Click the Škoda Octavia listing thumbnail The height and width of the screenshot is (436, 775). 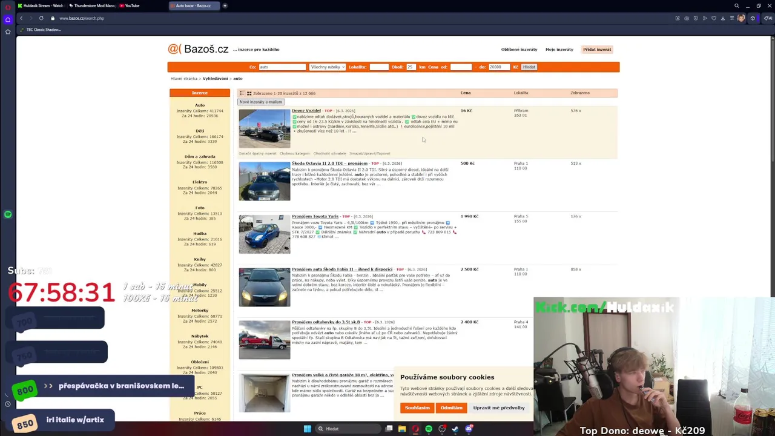click(265, 181)
